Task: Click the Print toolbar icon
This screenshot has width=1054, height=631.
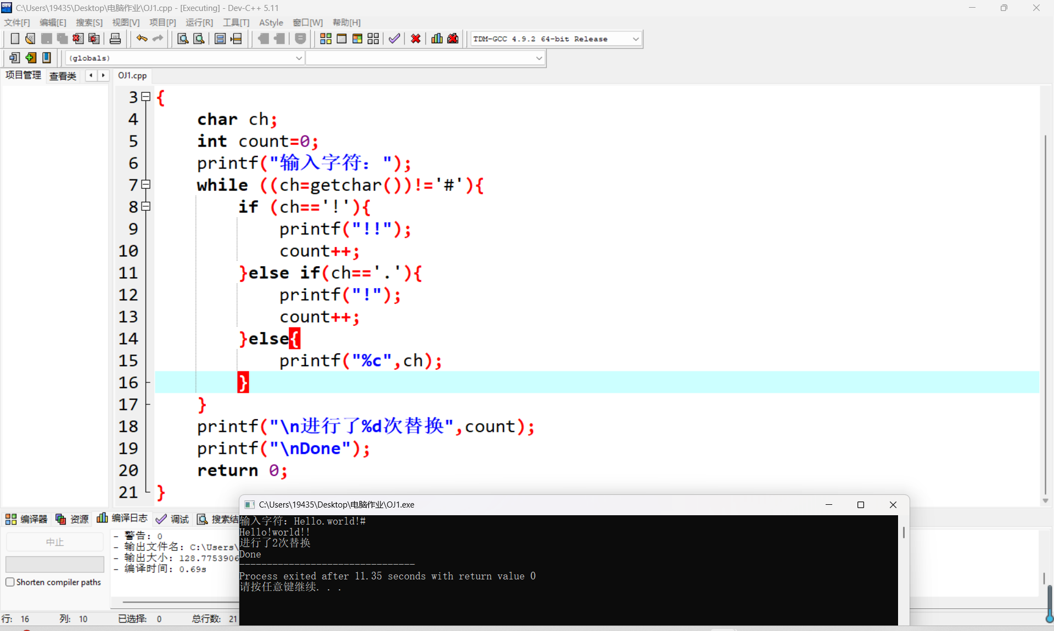Action: click(115, 38)
